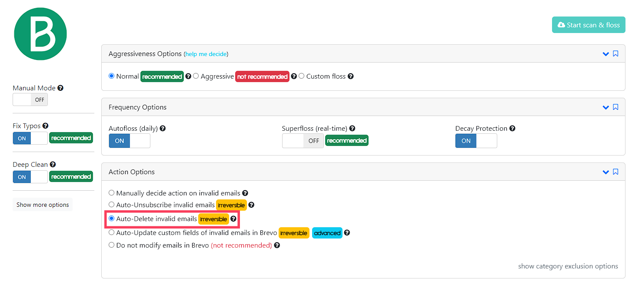Click help icon beside Fix Typos
The height and width of the screenshot is (285, 632).
(x=46, y=126)
